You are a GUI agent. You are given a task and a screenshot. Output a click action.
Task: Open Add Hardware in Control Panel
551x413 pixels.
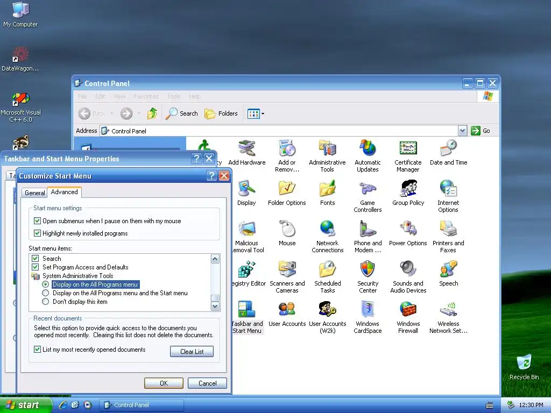pos(246,153)
